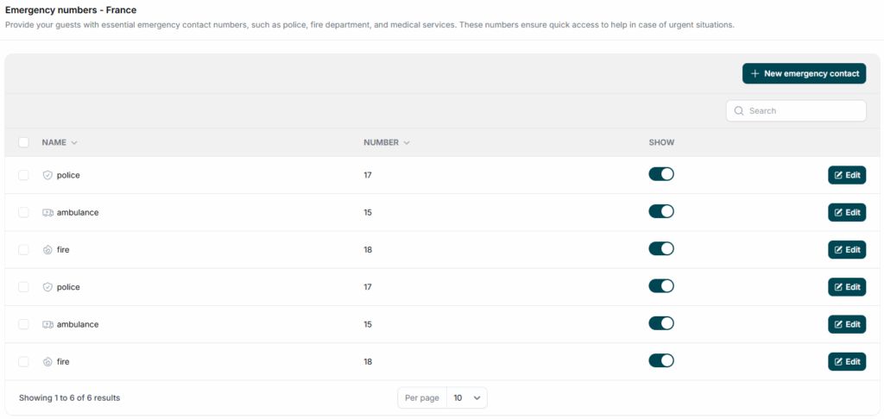Click the shield icon in the first police row
The width and height of the screenshot is (884, 419).
click(47, 175)
